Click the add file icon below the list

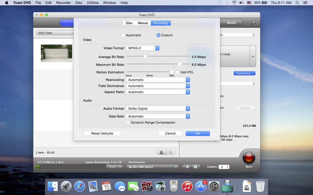pos(162,152)
